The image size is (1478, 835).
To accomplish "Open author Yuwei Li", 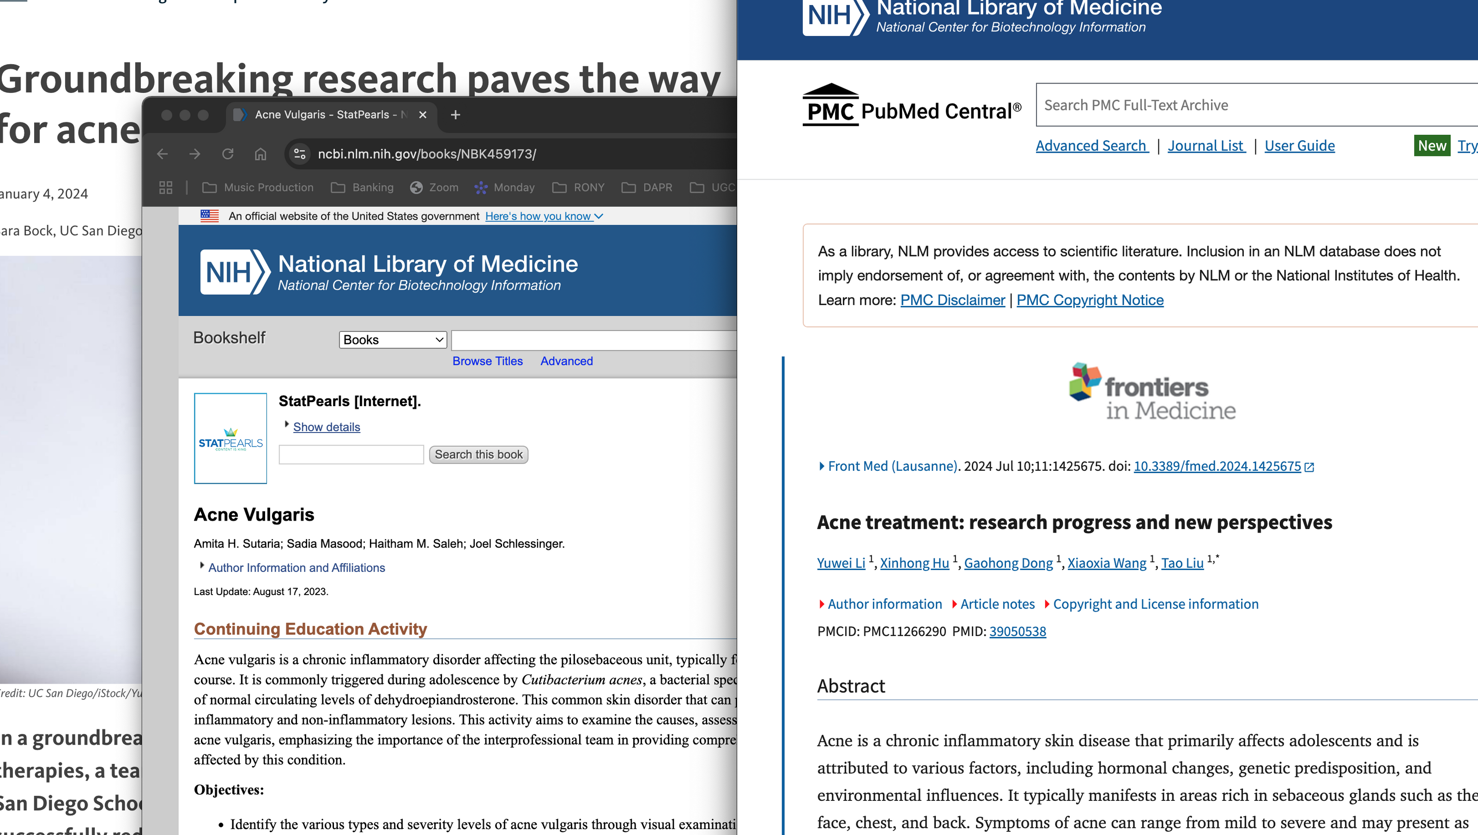I will pyautogui.click(x=841, y=563).
